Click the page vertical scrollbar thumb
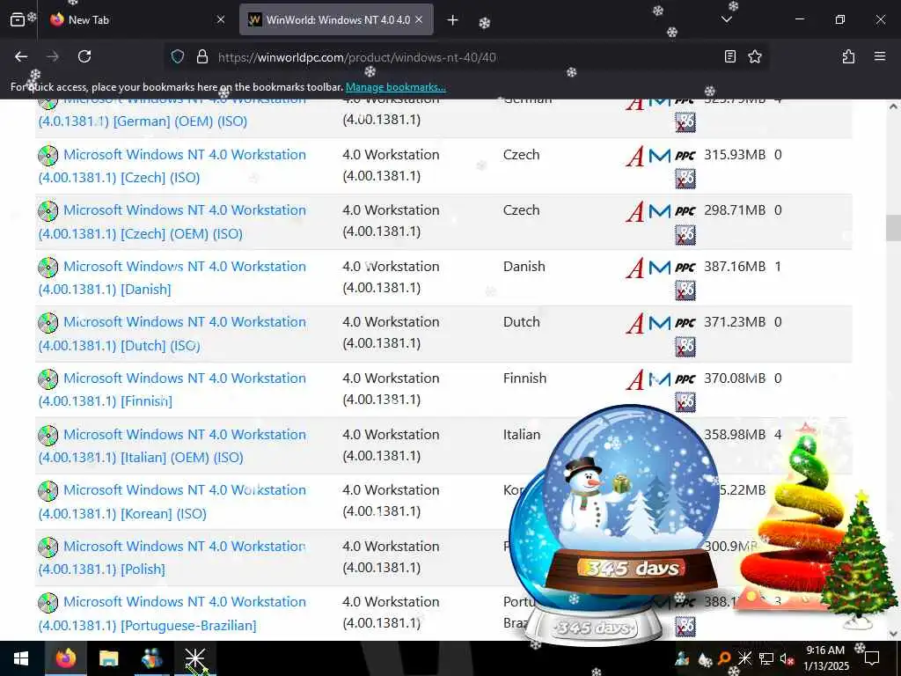Screen dimensions: 901x676 893,228
